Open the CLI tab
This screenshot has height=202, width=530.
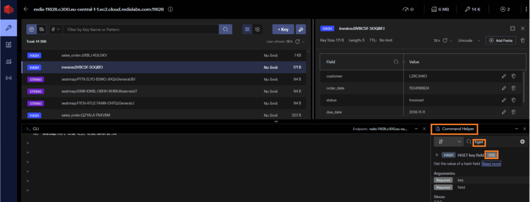33,129
